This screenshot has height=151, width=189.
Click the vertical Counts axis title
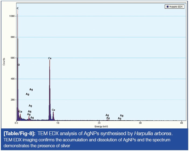[4, 62]
